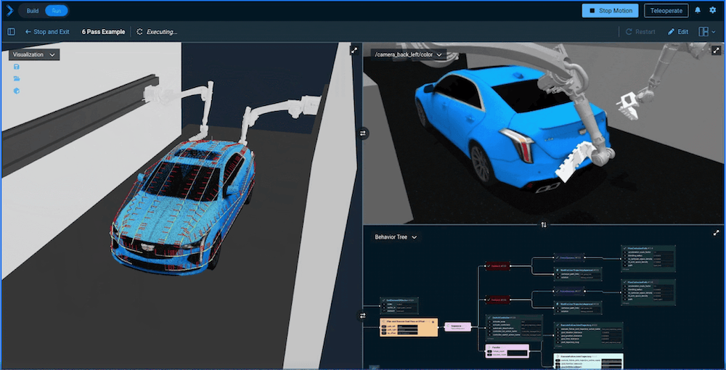Open the /camera_back_left/color dropdown

click(407, 54)
